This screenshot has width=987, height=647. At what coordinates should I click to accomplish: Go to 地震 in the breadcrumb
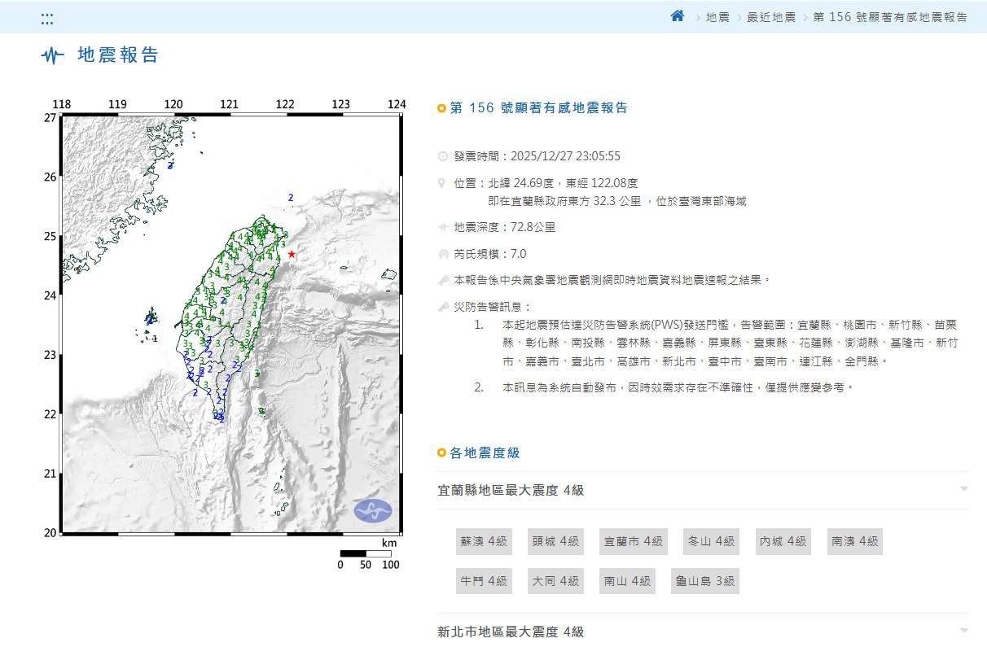click(x=717, y=17)
